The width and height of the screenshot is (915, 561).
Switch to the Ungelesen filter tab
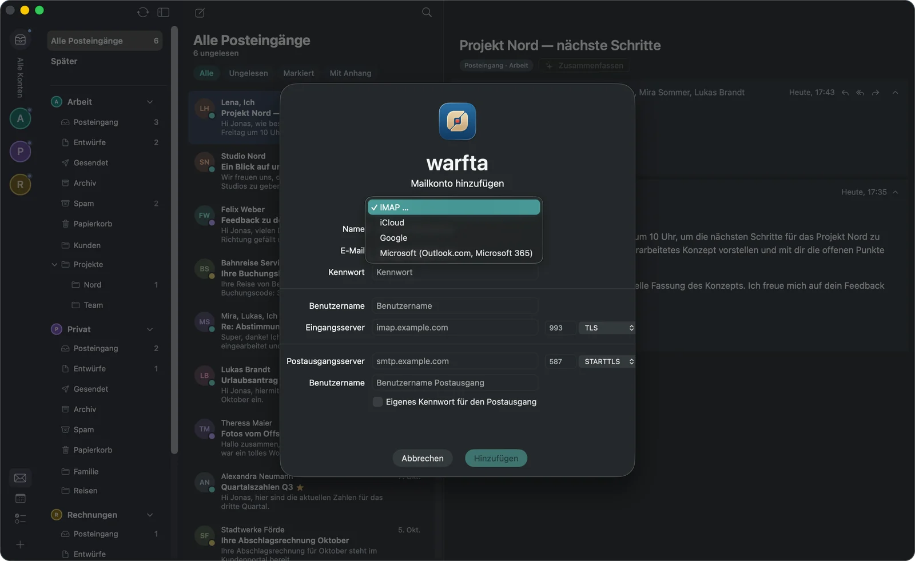248,73
